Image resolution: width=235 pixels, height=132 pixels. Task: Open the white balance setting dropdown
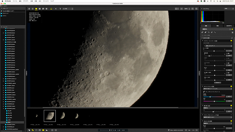pos(217,89)
